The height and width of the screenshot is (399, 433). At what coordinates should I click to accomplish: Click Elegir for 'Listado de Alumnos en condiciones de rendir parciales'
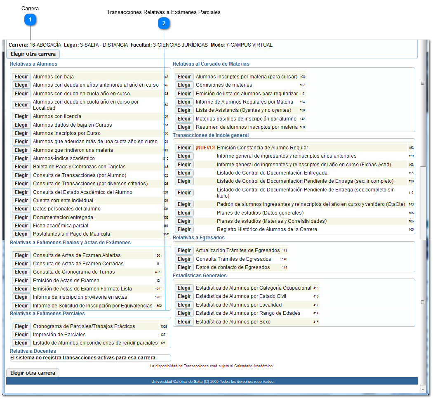tap(21, 343)
